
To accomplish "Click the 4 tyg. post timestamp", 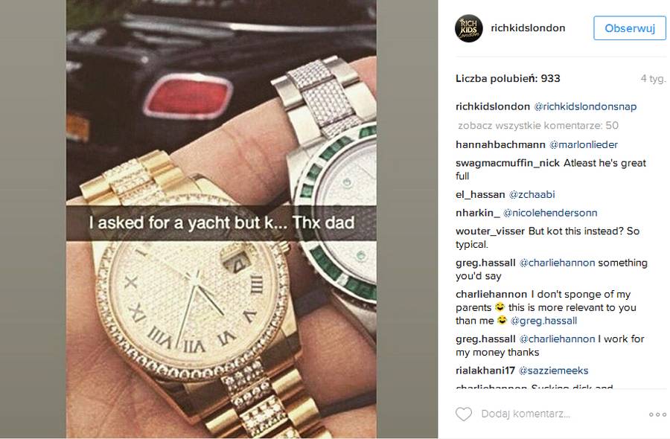I will click(x=652, y=79).
